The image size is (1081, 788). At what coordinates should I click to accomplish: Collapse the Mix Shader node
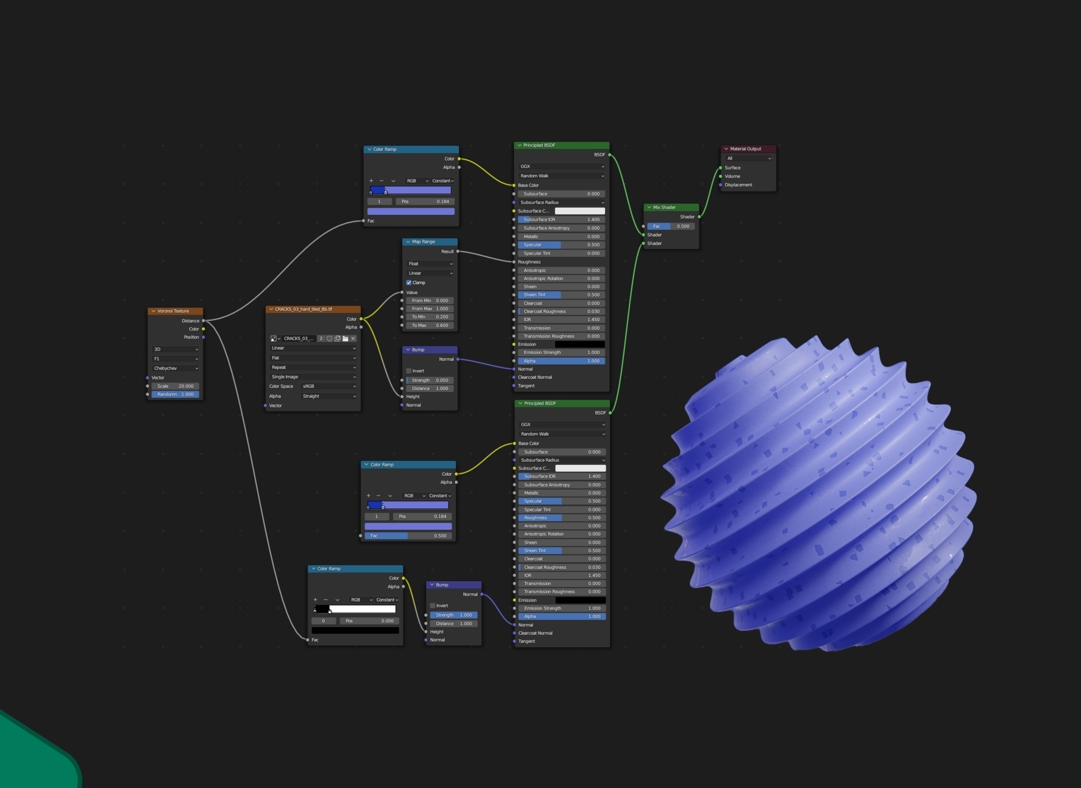point(649,207)
